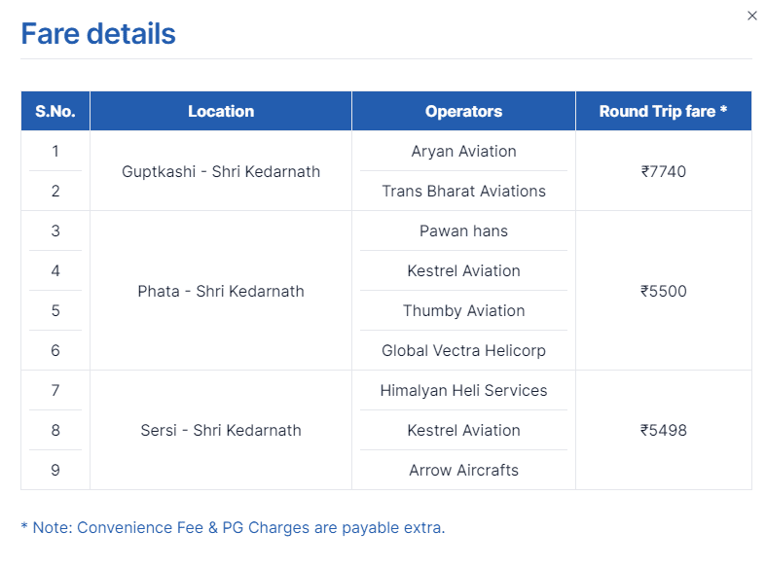Select the Sersi - Shri Kedarnath location
This screenshot has height=567, width=766.
(x=221, y=430)
